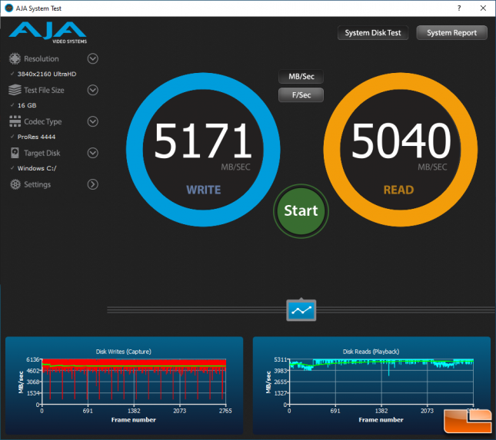
Task: Expand the Codec Type dropdown arrow
Action: tap(93, 121)
